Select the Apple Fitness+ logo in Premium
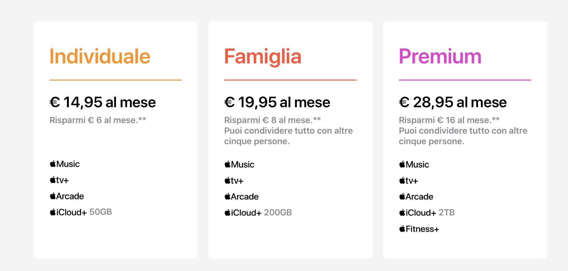The image size is (568, 271). tap(419, 229)
